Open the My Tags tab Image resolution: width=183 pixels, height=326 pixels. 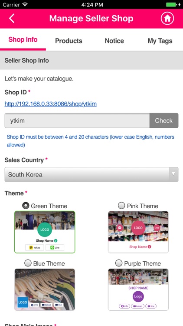160,41
